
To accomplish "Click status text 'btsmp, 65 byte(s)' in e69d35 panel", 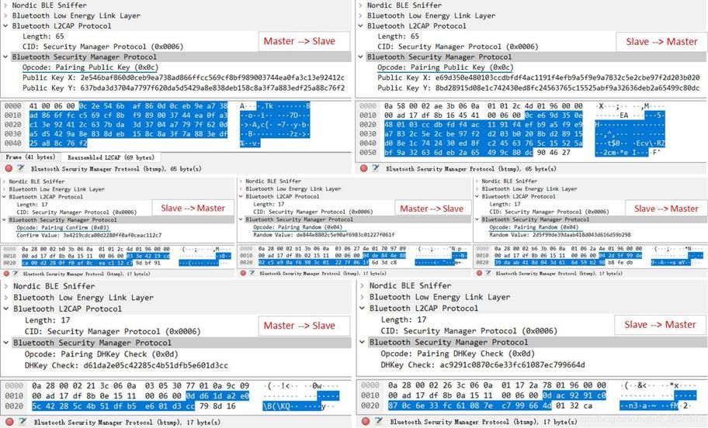I will coord(471,169).
